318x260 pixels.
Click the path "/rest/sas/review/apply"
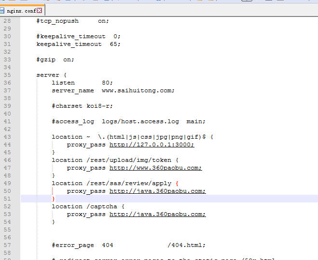point(129,184)
